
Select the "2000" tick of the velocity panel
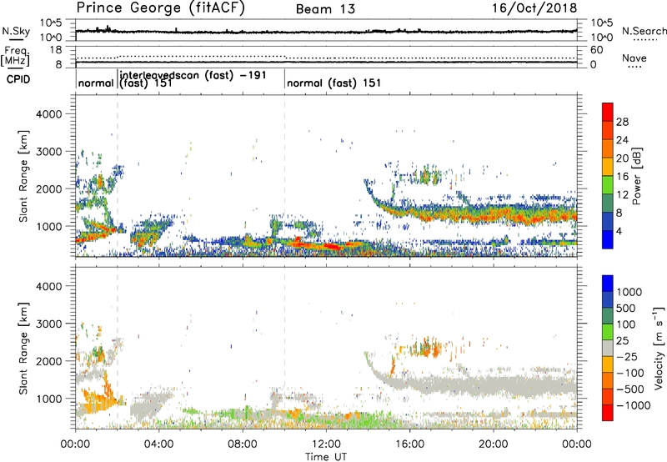48,361
